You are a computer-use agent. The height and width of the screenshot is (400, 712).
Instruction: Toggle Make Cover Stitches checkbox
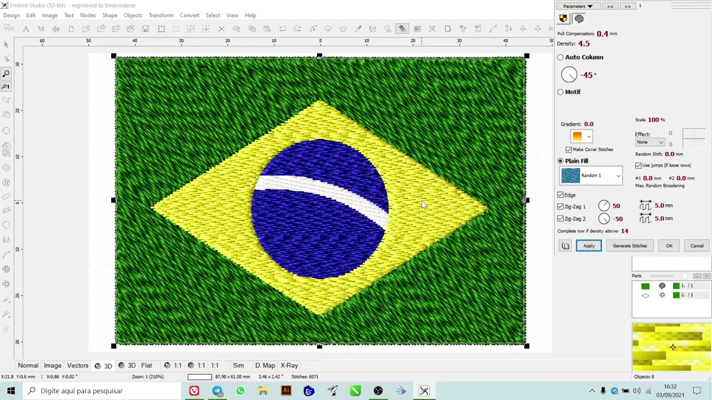[x=568, y=149]
